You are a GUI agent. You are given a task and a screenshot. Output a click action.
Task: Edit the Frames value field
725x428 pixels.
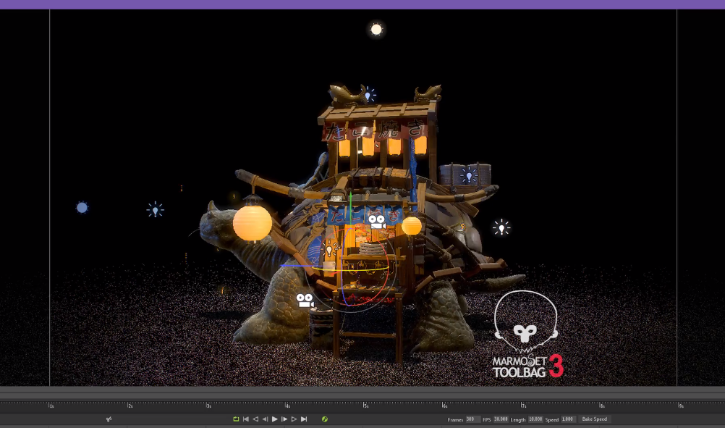472,419
